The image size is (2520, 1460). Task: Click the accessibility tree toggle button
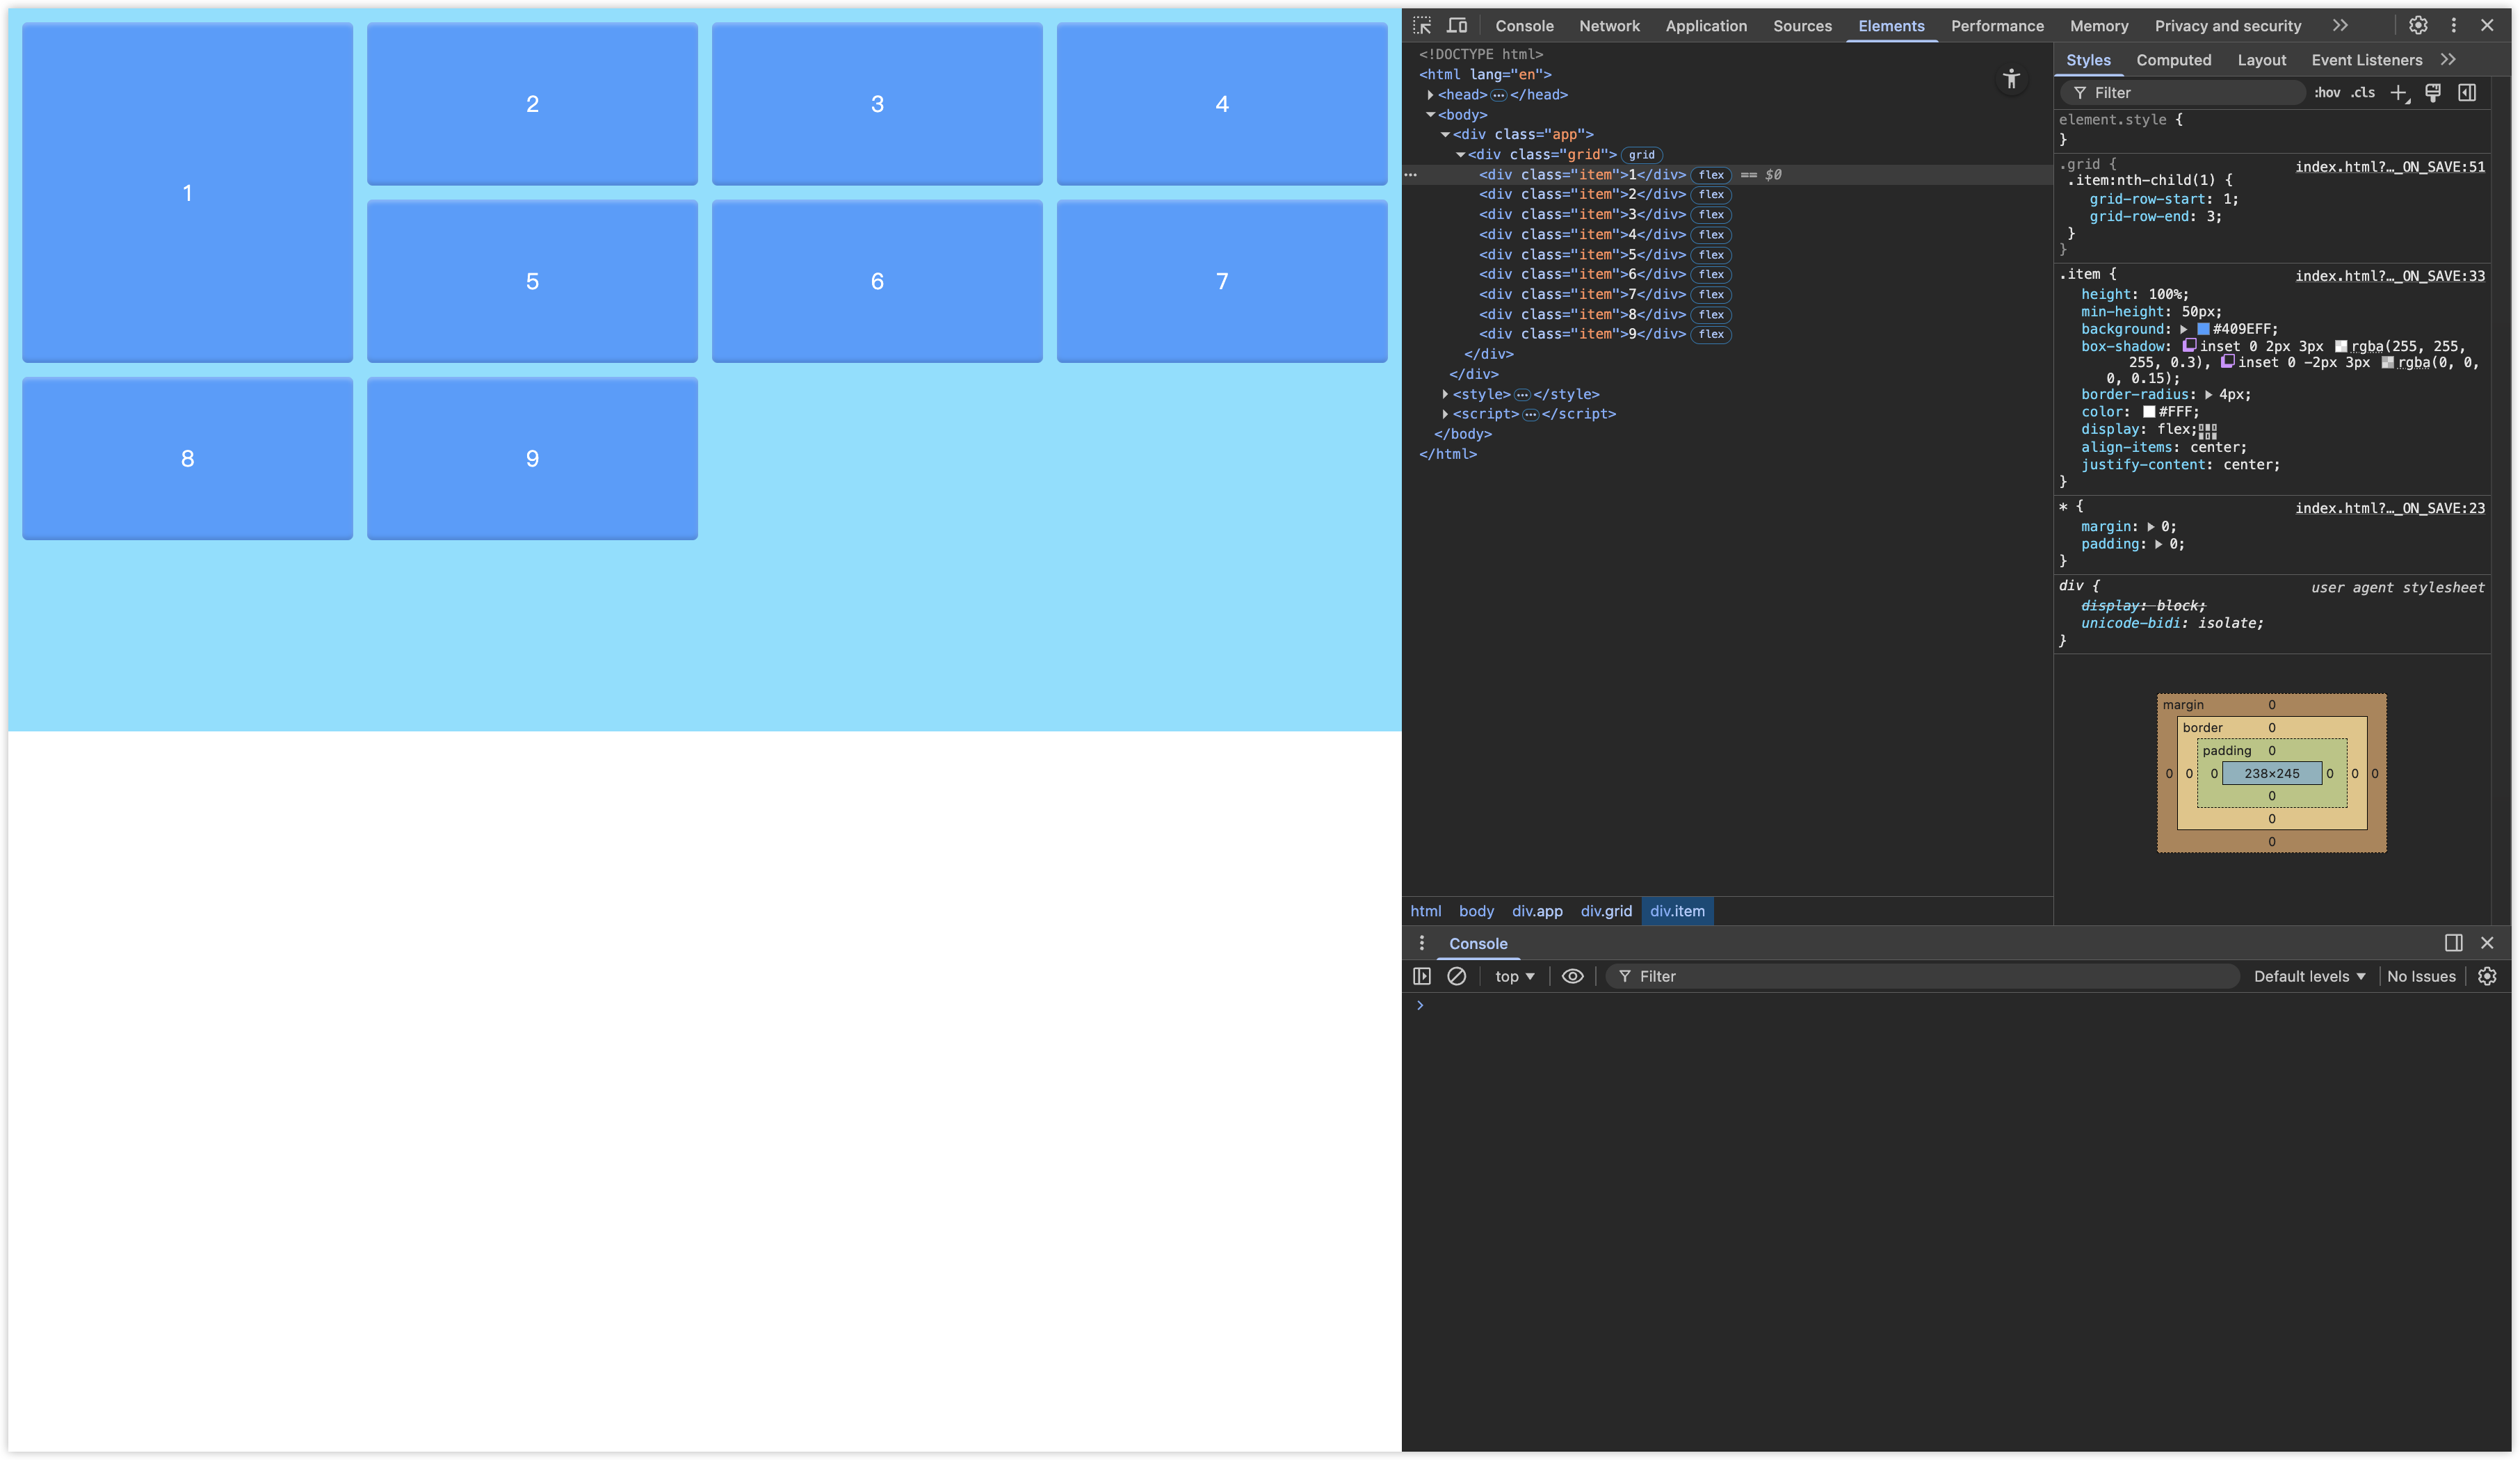pyautogui.click(x=2011, y=79)
